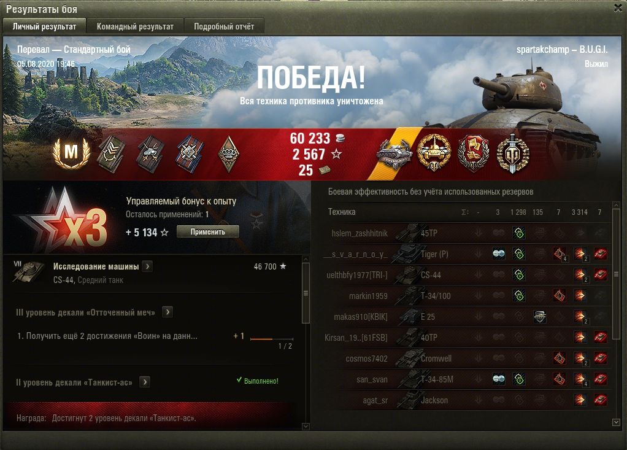Expand the "Танкист-ас" decal arrow
627x450 pixels.
pos(145,382)
